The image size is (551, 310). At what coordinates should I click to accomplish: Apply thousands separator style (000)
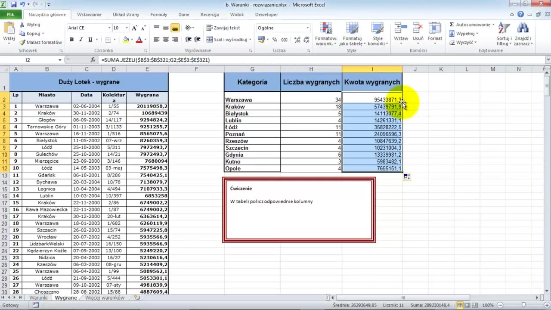[x=284, y=40]
